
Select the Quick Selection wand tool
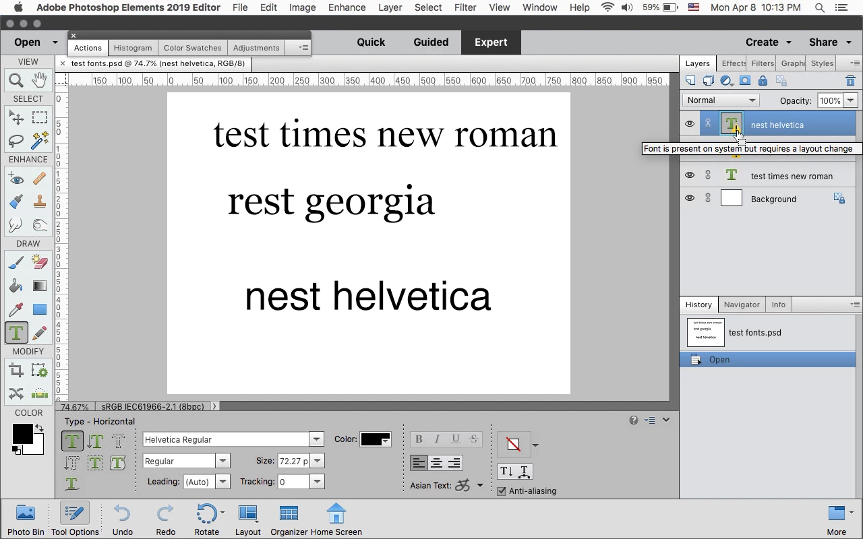pyautogui.click(x=40, y=140)
